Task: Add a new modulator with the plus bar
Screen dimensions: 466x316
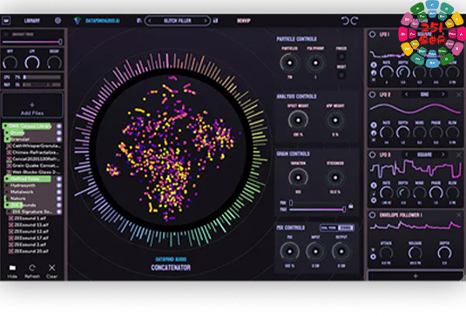Action: point(415,276)
